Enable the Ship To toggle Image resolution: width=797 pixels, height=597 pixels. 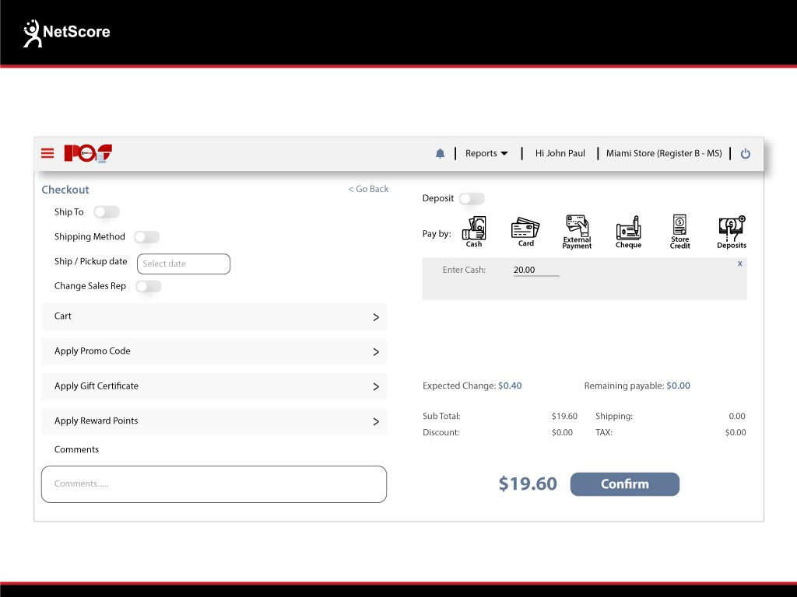[x=106, y=212]
